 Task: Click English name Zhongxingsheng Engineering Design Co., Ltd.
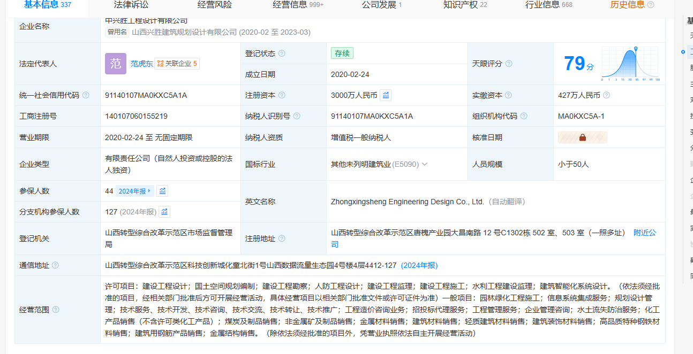408,202
